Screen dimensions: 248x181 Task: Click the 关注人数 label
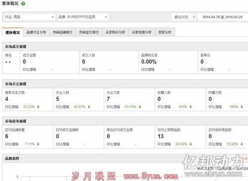[x=62, y=92]
